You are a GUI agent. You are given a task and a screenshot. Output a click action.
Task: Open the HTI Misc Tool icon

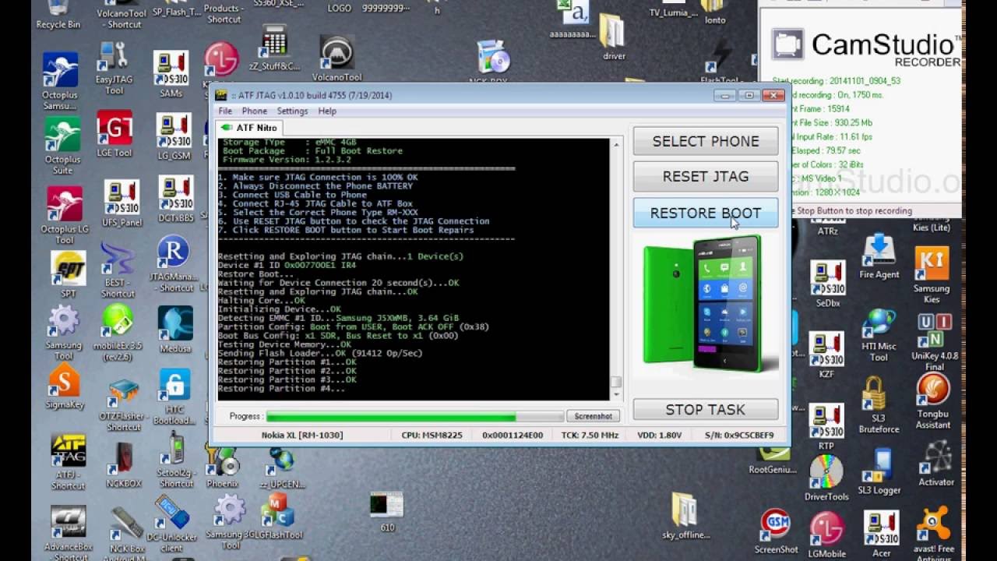[x=879, y=335]
